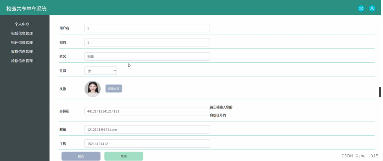Open the user profile icon in header
383x161 pixels.
pyautogui.click(x=372, y=8)
